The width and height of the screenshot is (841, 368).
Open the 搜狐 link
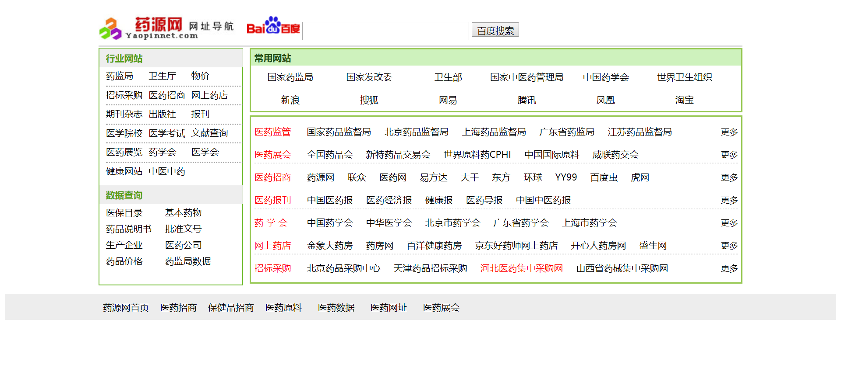[x=369, y=100]
